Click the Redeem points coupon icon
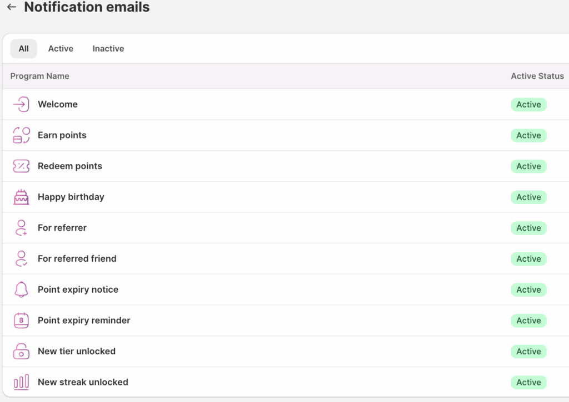 click(x=21, y=166)
